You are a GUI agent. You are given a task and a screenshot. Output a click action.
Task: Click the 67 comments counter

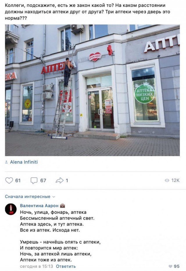[43, 181]
